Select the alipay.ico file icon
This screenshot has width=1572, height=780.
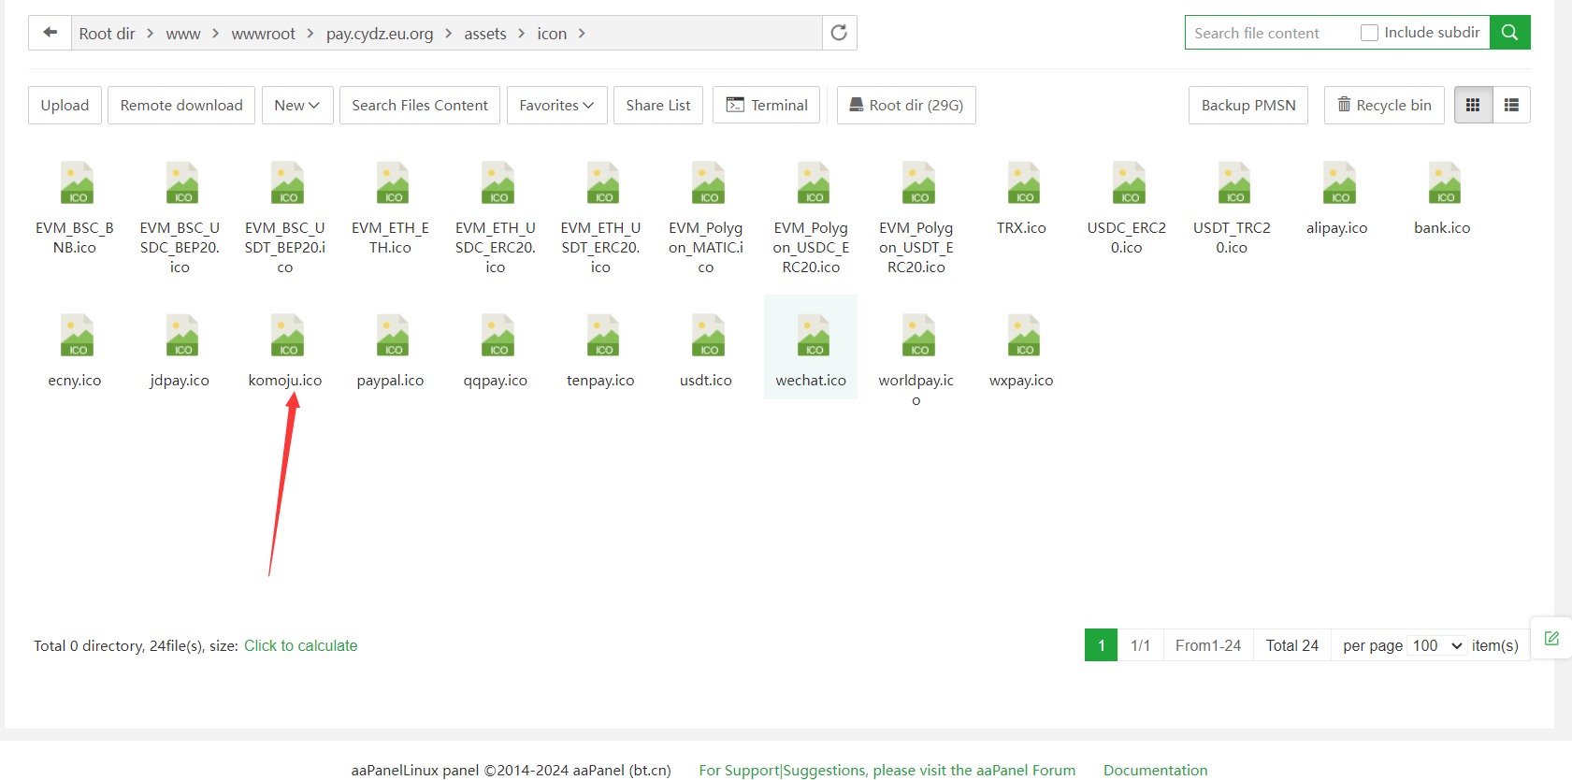pyautogui.click(x=1338, y=183)
